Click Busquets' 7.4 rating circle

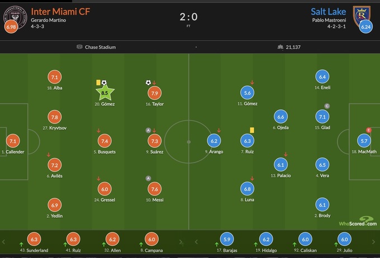click(x=104, y=141)
